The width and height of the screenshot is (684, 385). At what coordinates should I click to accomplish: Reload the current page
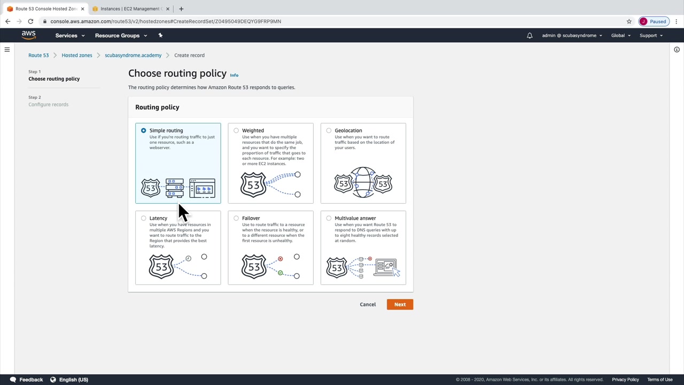[x=30, y=21]
